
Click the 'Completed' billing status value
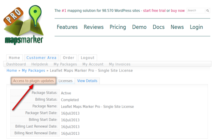(x=70, y=100)
